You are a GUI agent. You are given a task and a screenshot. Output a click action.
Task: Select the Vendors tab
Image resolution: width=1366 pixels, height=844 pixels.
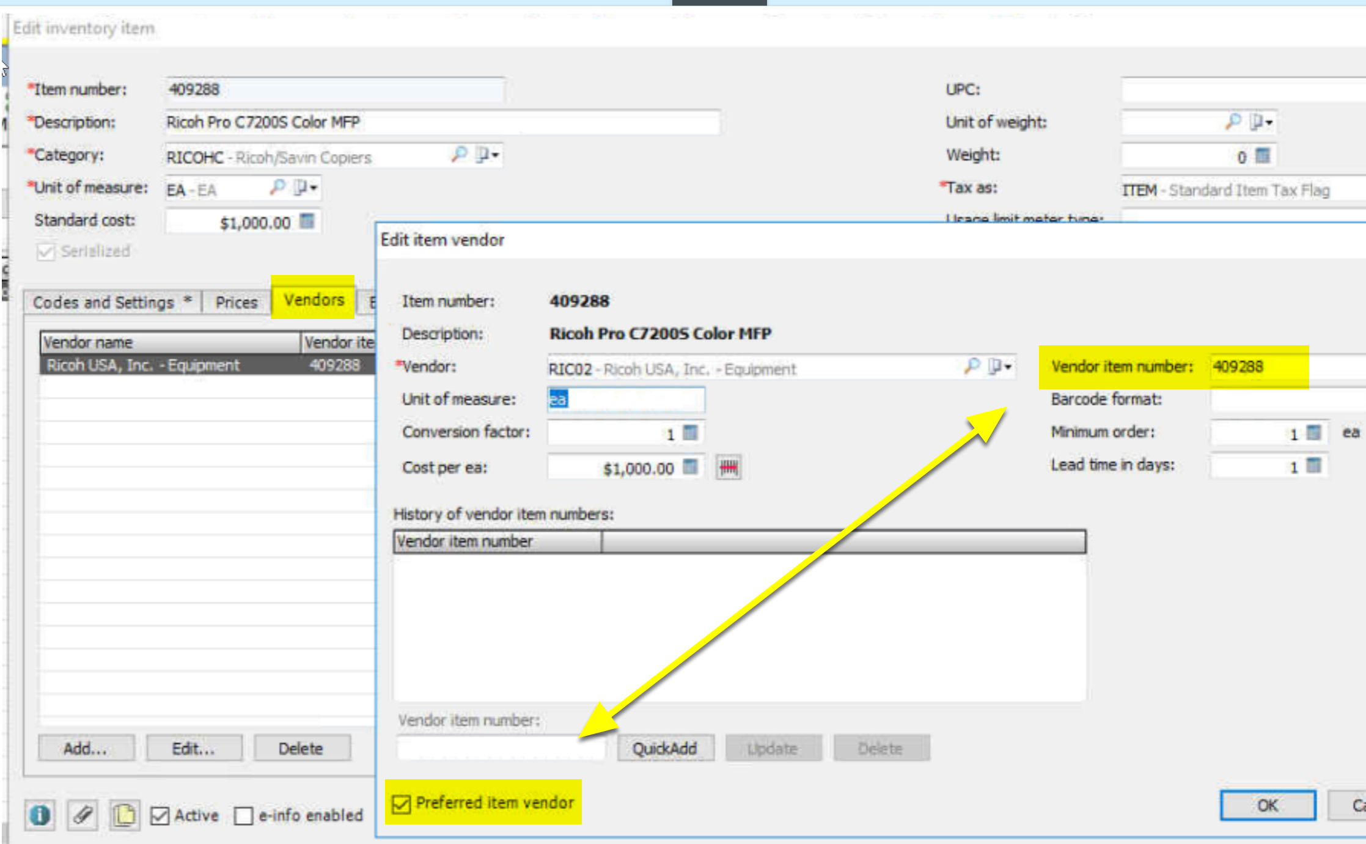click(x=314, y=299)
